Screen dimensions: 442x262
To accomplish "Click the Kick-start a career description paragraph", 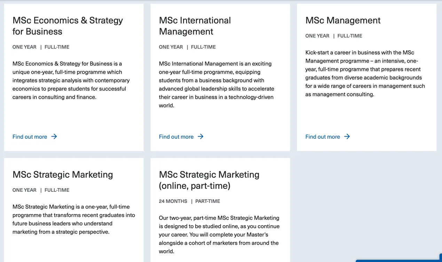I will (x=365, y=73).
